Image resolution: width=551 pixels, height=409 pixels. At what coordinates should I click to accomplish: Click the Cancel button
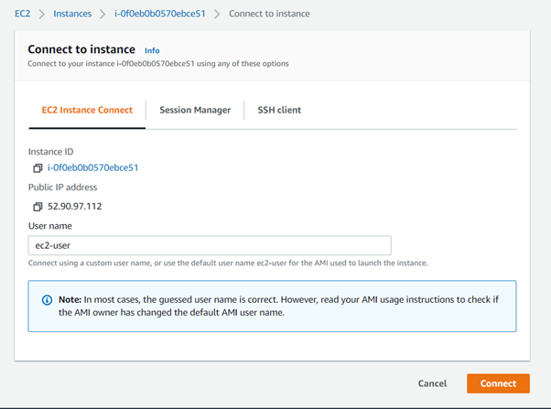(432, 383)
